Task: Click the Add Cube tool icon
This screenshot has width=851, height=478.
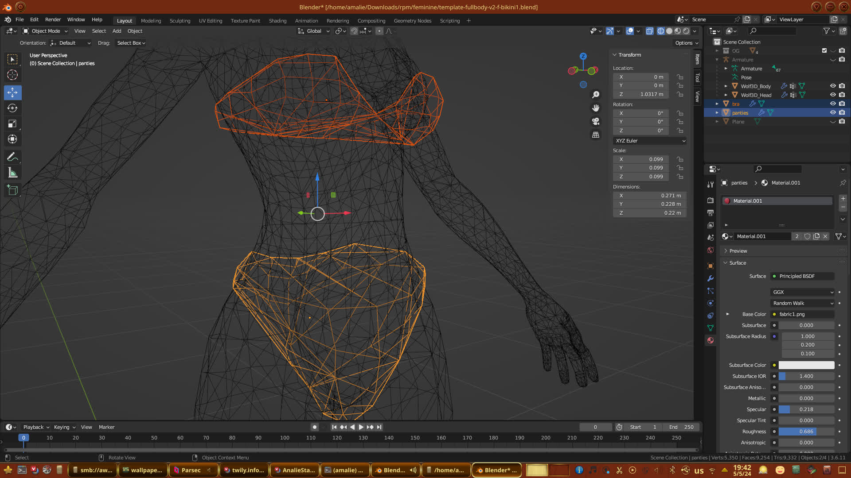Action: point(12,190)
